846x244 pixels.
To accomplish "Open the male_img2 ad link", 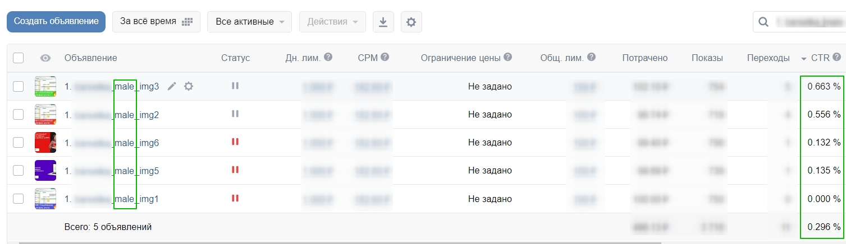I will 112,114.
